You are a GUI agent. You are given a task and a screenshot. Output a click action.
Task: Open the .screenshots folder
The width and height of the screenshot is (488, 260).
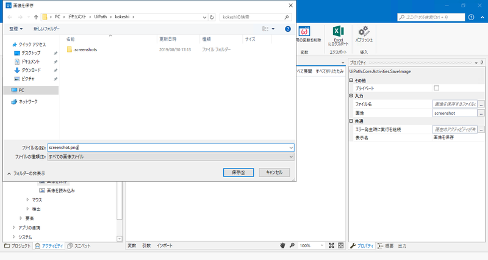coord(82,49)
